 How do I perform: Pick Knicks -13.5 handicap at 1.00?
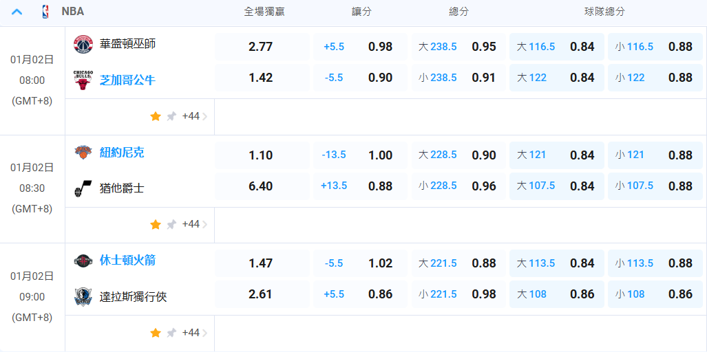tap(360, 155)
